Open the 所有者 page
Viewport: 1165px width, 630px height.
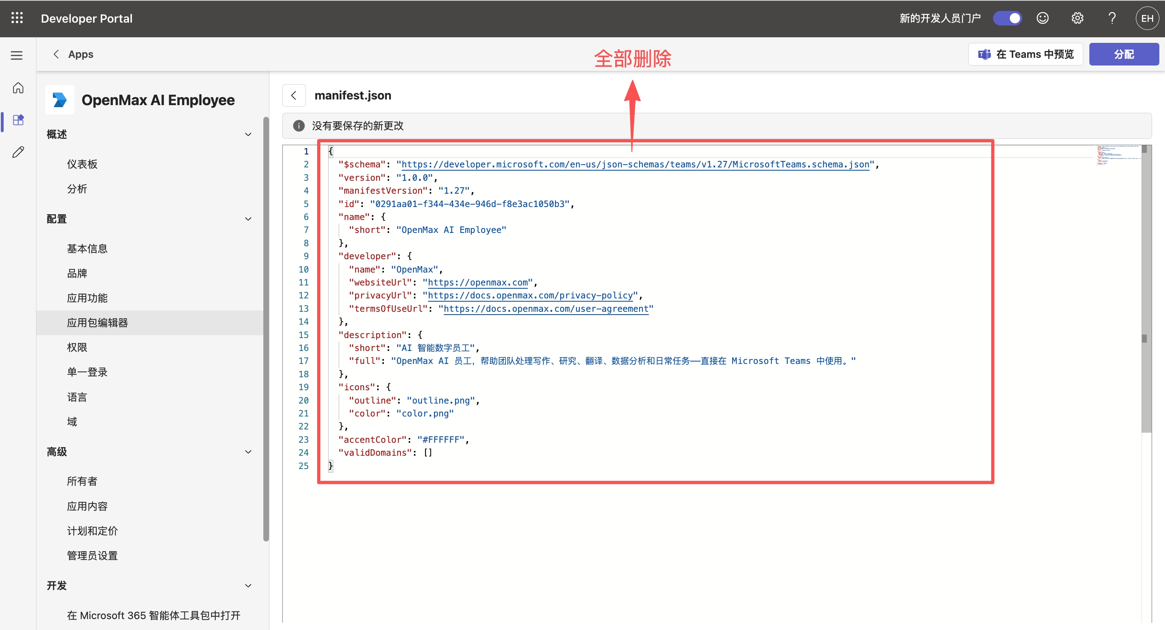tap(82, 481)
